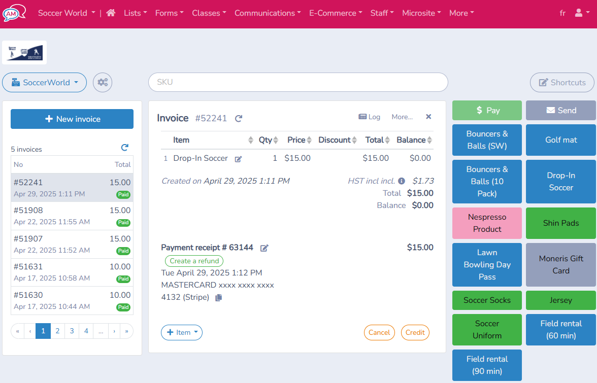Refresh invoice #52241 with reload icon
The width and height of the screenshot is (597, 383).
coord(239,119)
